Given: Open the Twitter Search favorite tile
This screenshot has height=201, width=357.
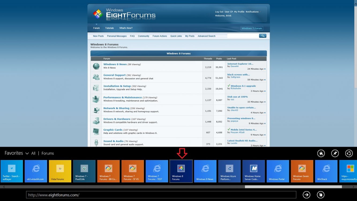Looking at the screenshot, I should 12,171.
